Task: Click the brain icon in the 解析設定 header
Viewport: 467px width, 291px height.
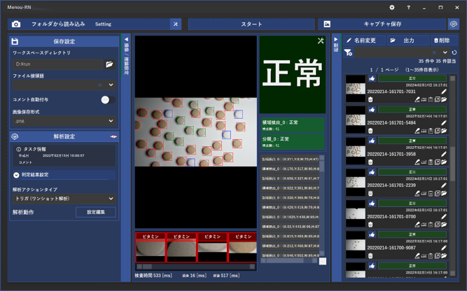Action: pos(15,136)
